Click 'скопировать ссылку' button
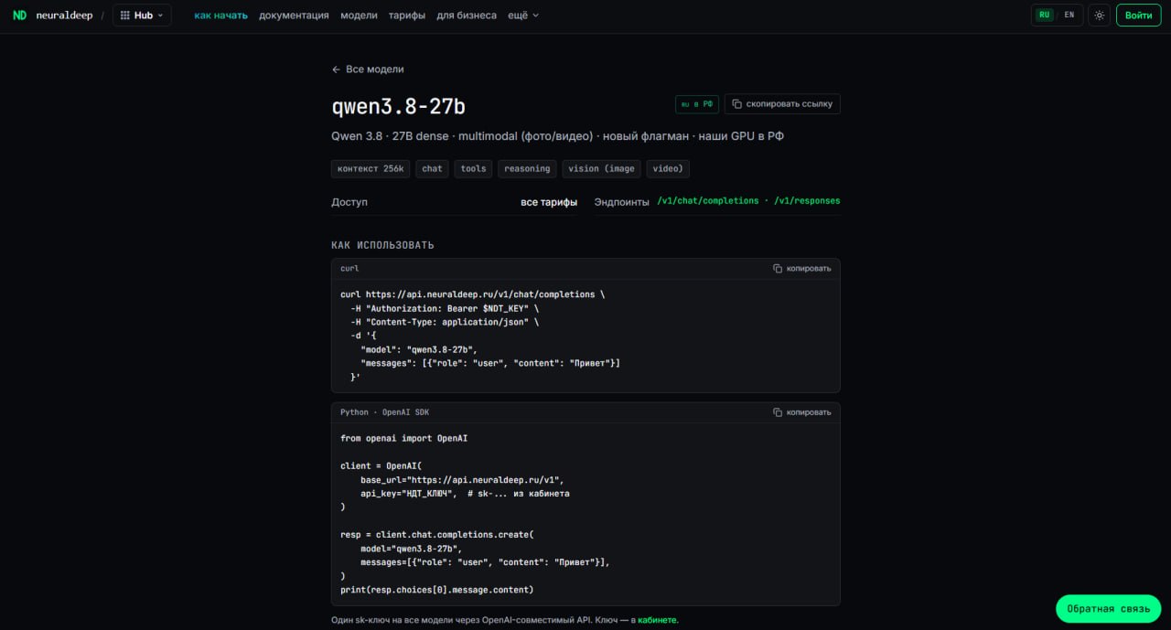Image resolution: width=1171 pixels, height=630 pixels. click(782, 104)
